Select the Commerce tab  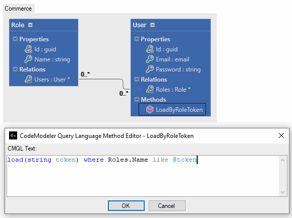pyautogui.click(x=19, y=9)
